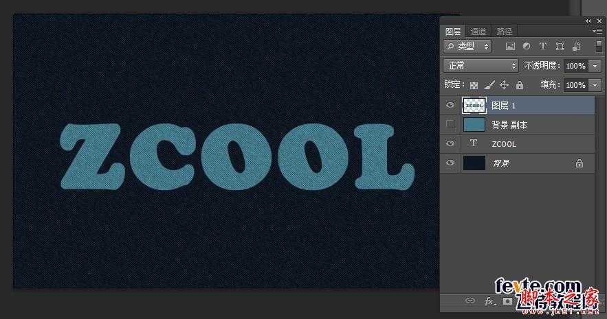Close the Layers panel group
The image size is (607, 319).
[599, 21]
